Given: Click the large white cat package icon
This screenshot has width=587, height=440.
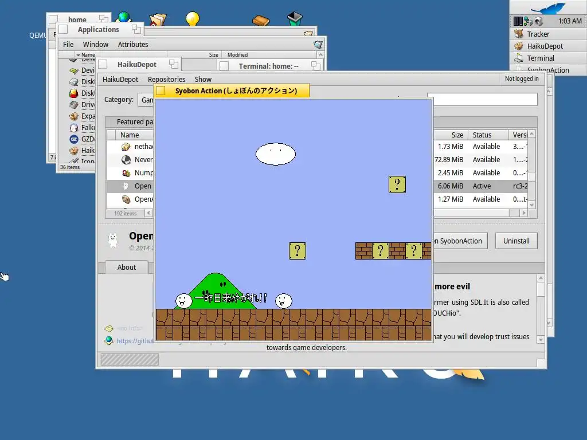Looking at the screenshot, I should (113, 240).
